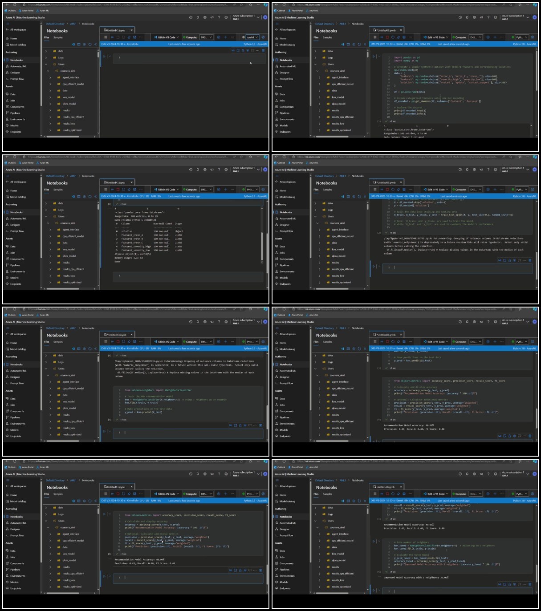Switch to Files tab in the empty-notebook panel
Screen dimensions: 541x611
[46, 37]
